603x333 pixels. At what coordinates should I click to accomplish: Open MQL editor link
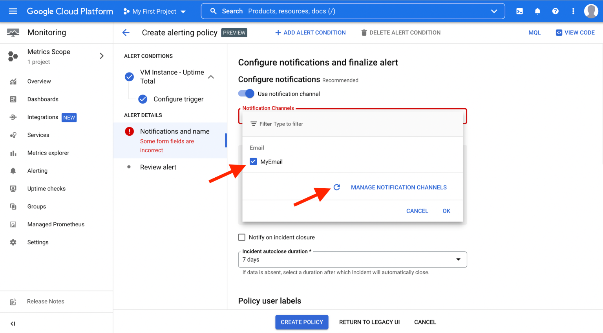(x=534, y=33)
